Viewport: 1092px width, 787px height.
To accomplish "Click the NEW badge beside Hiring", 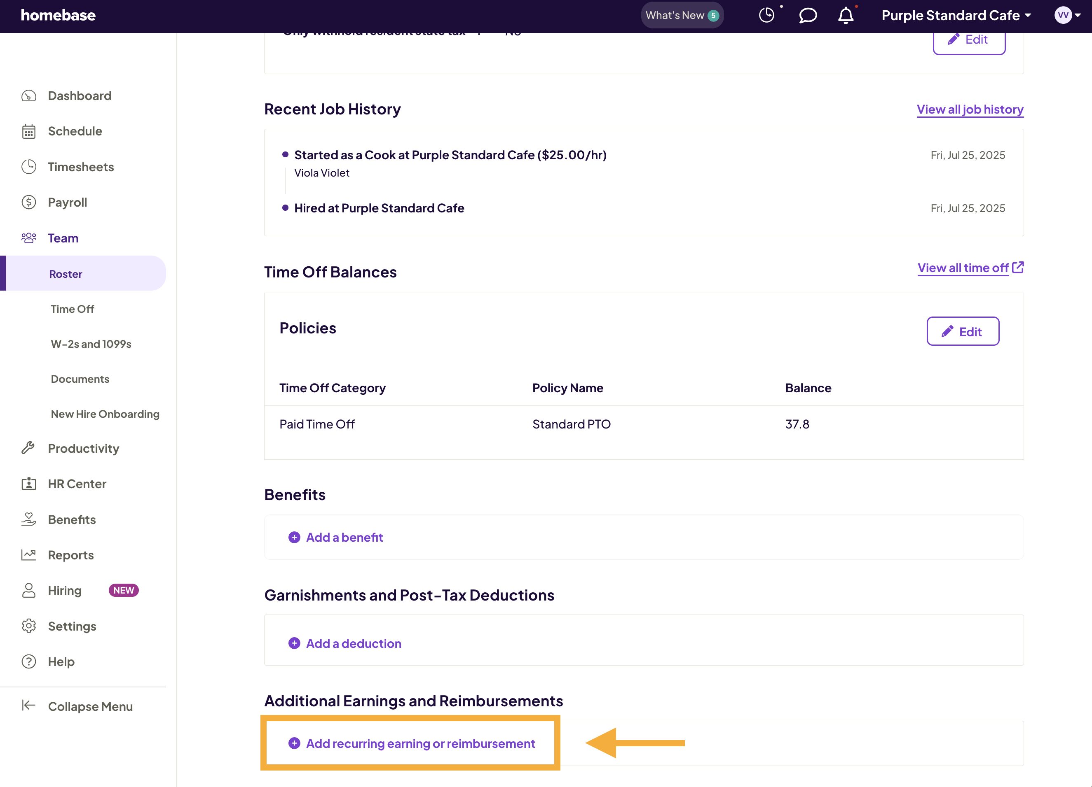I will [124, 590].
